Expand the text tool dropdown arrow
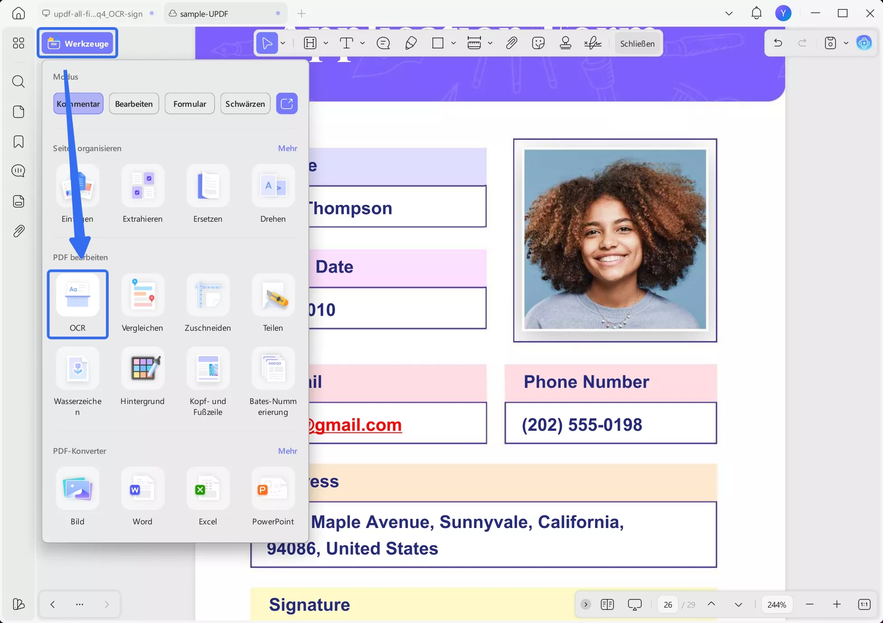The width and height of the screenshot is (883, 623). pyautogui.click(x=363, y=43)
